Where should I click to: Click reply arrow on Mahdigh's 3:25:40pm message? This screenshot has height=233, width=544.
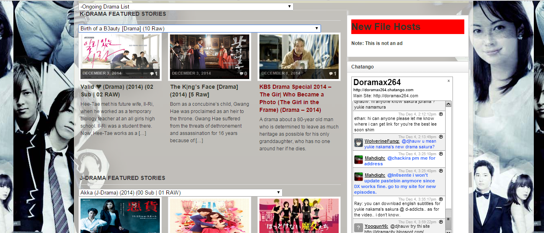tap(441, 171)
